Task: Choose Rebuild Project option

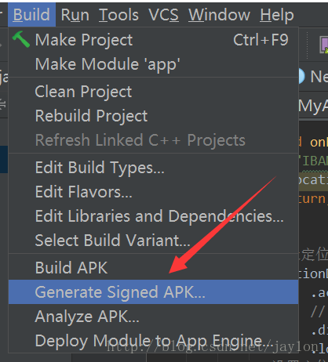Action: pos(153,116)
